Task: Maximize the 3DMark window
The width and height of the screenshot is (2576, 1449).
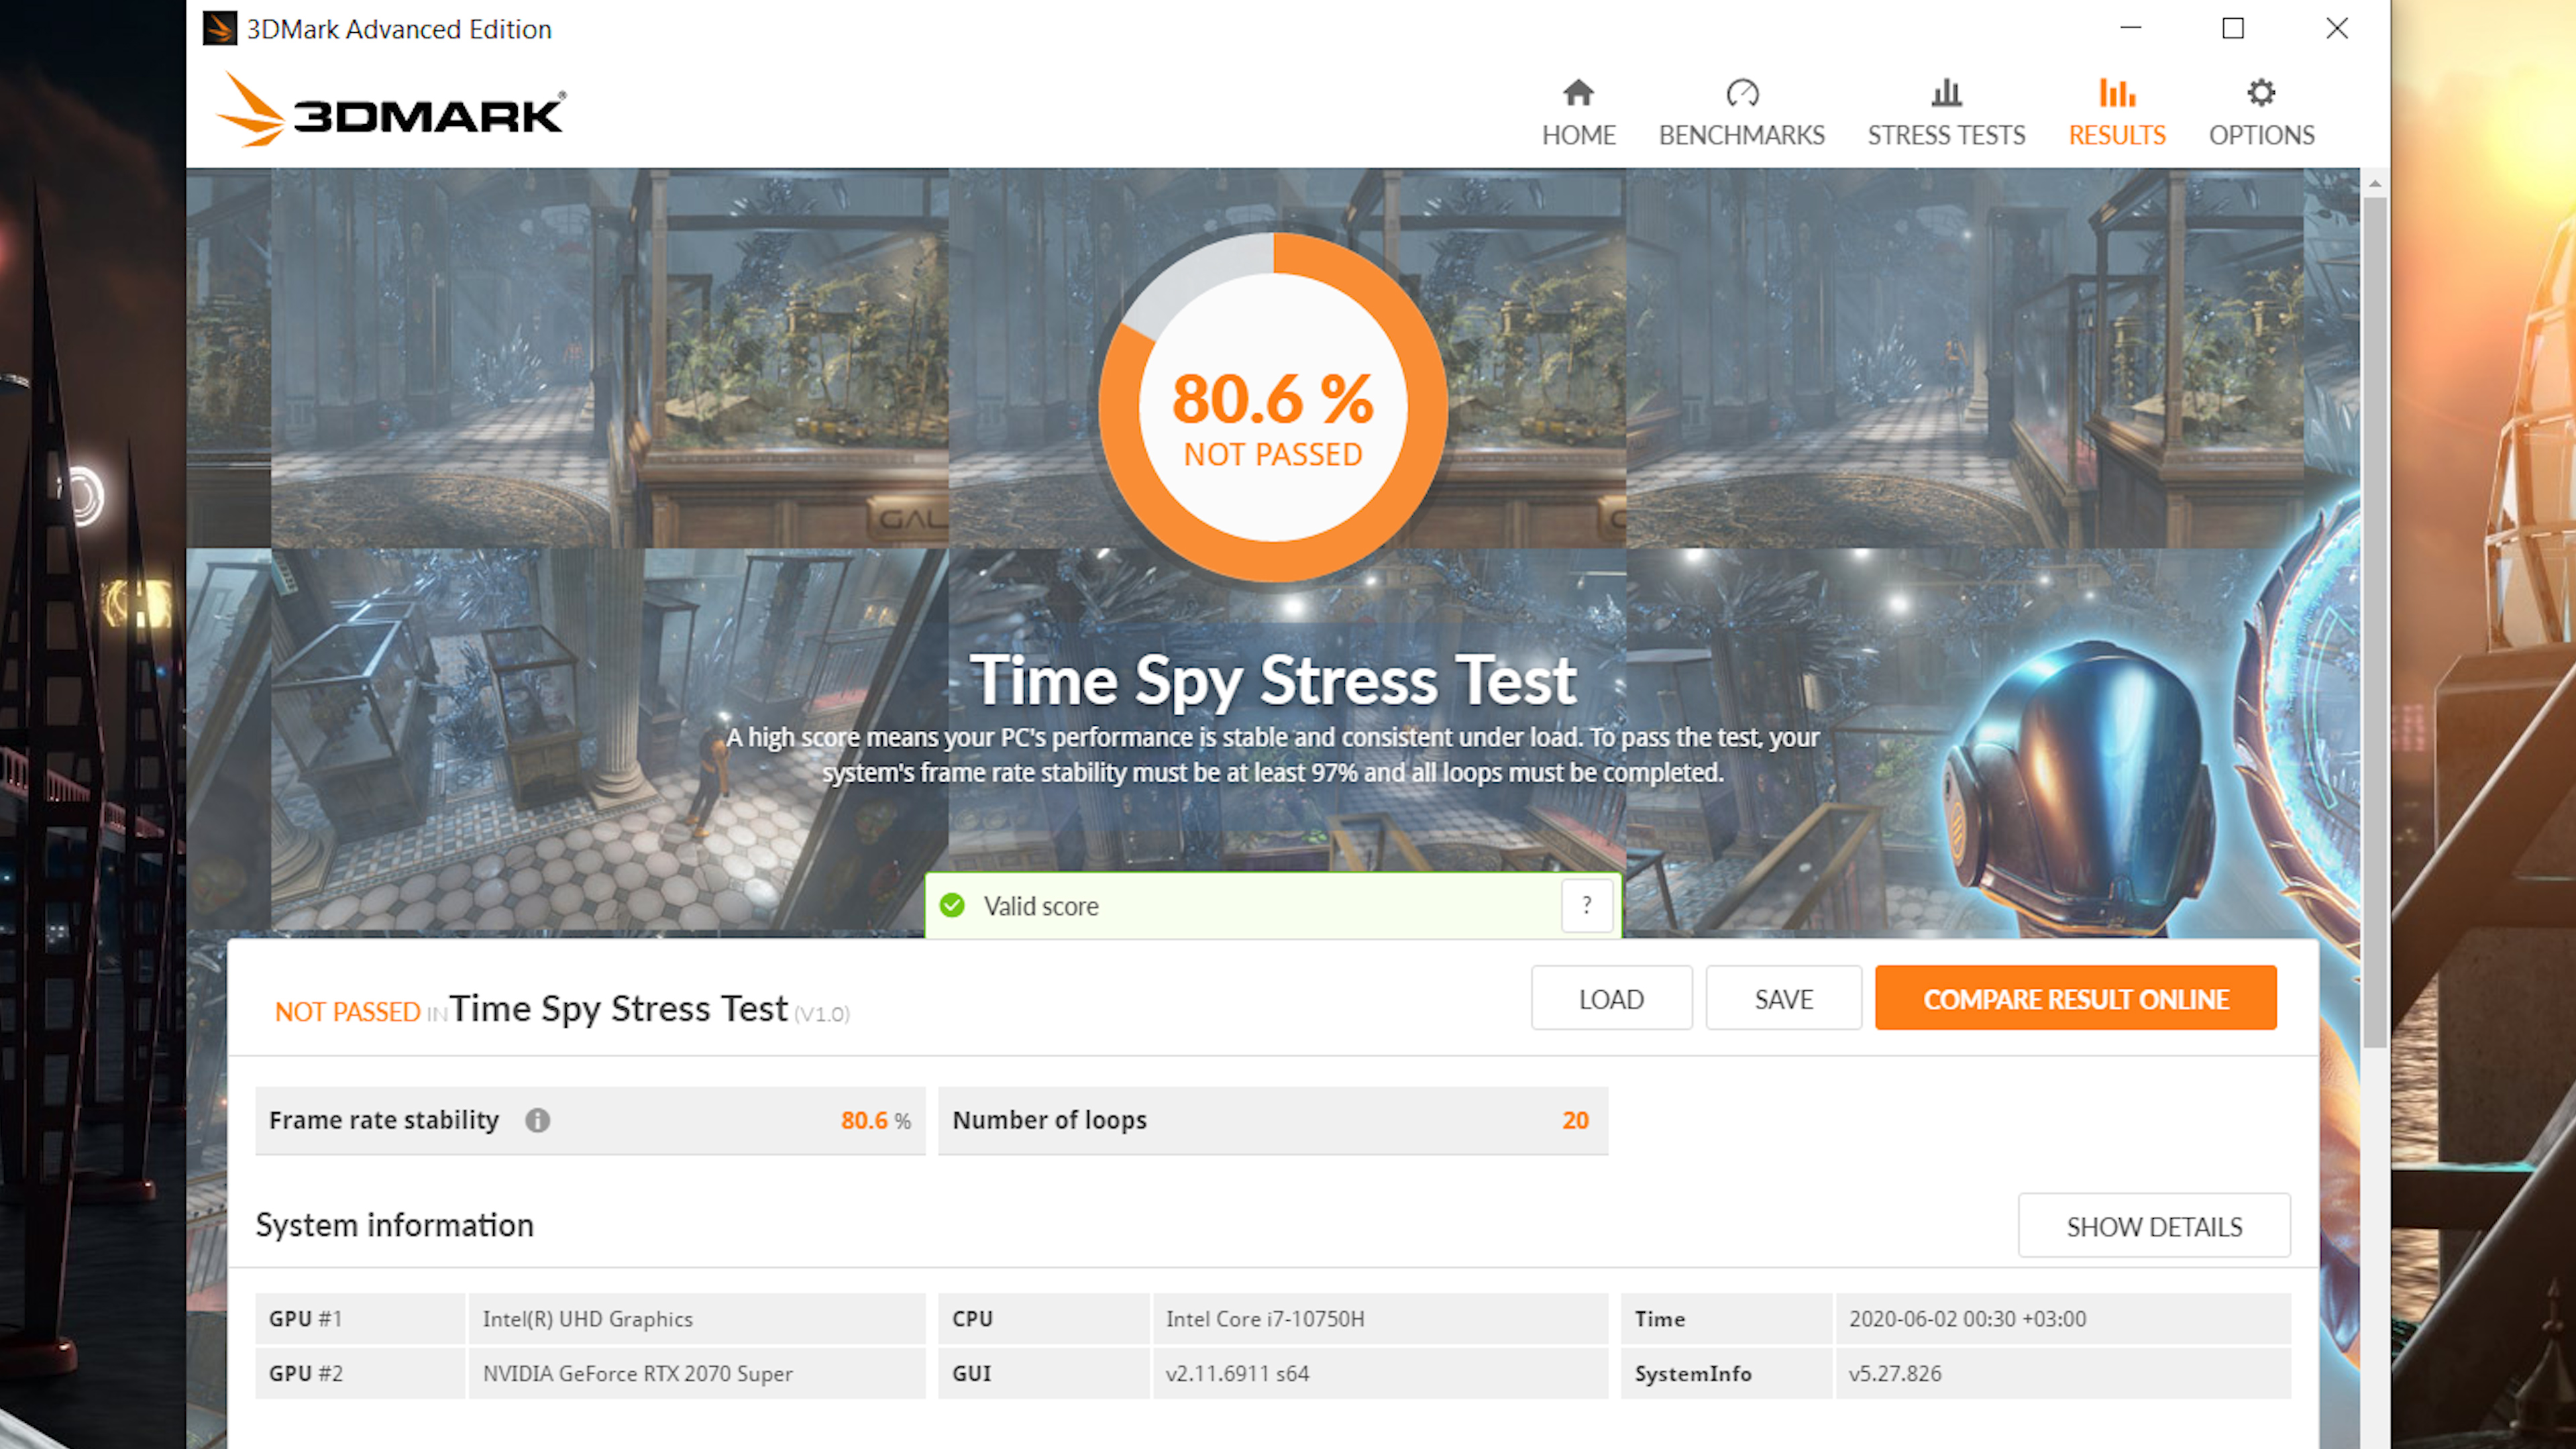Action: point(2233,28)
